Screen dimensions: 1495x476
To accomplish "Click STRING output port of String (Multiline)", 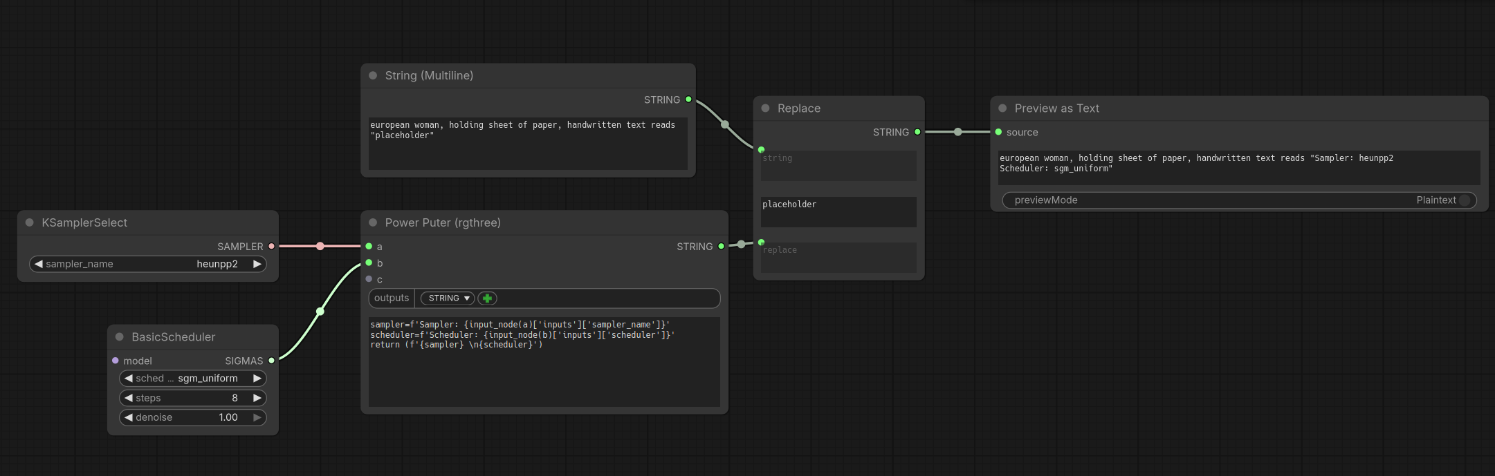I will 688,99.
